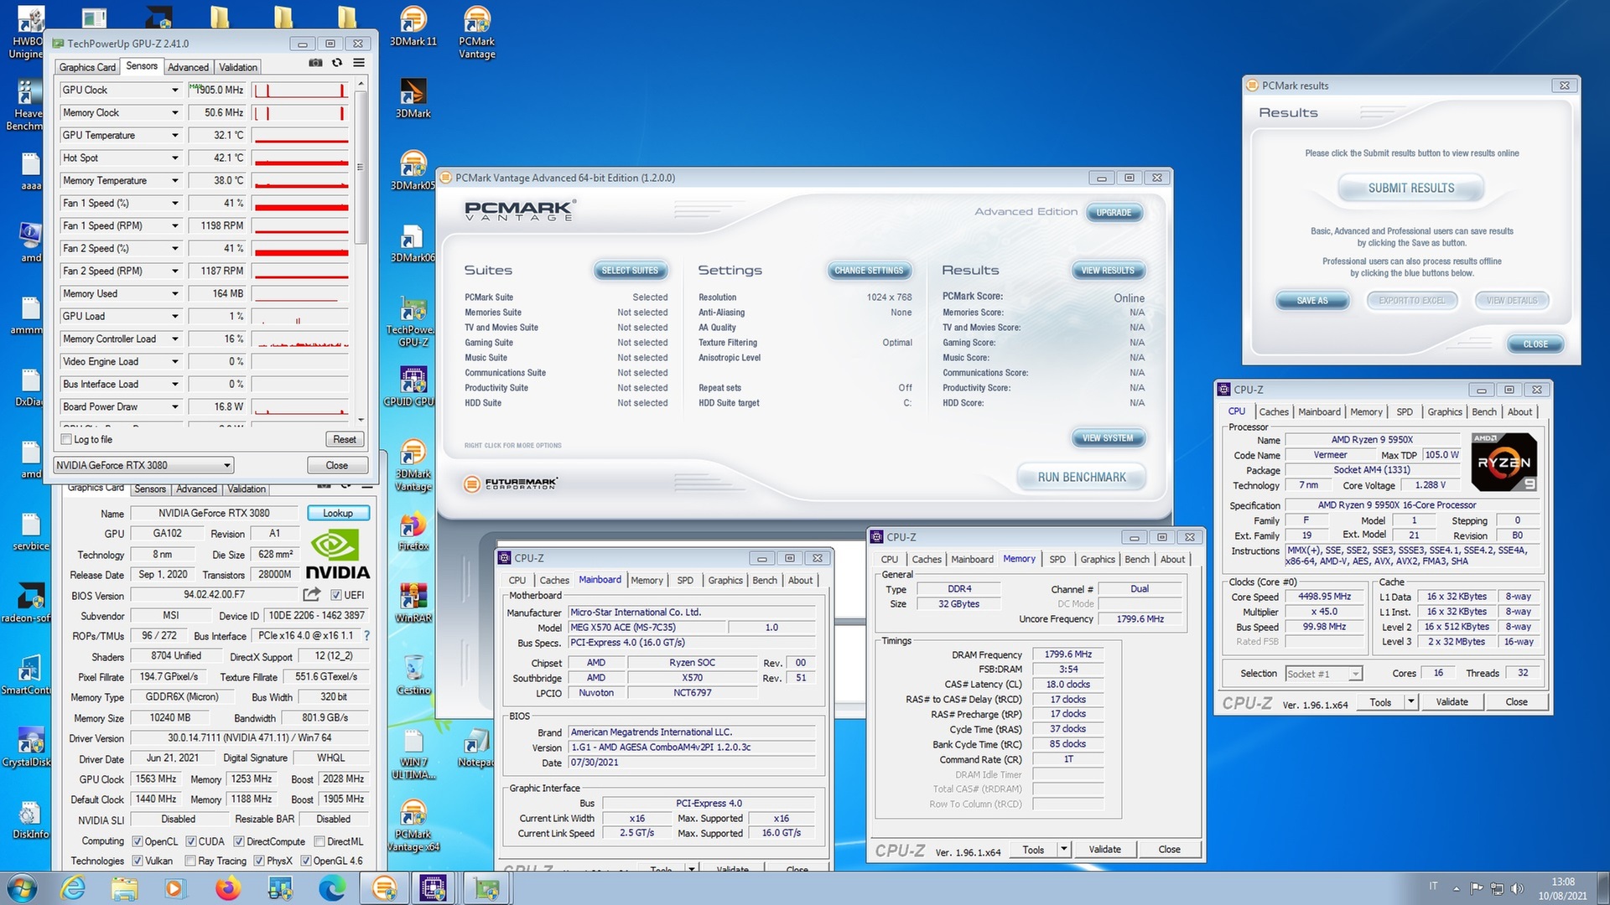The image size is (1610, 905).
Task: Click the Windows Start orb
Action: 23,887
